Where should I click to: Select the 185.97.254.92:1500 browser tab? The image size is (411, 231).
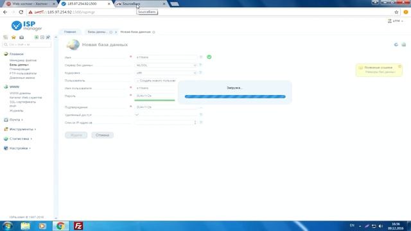coord(85,4)
